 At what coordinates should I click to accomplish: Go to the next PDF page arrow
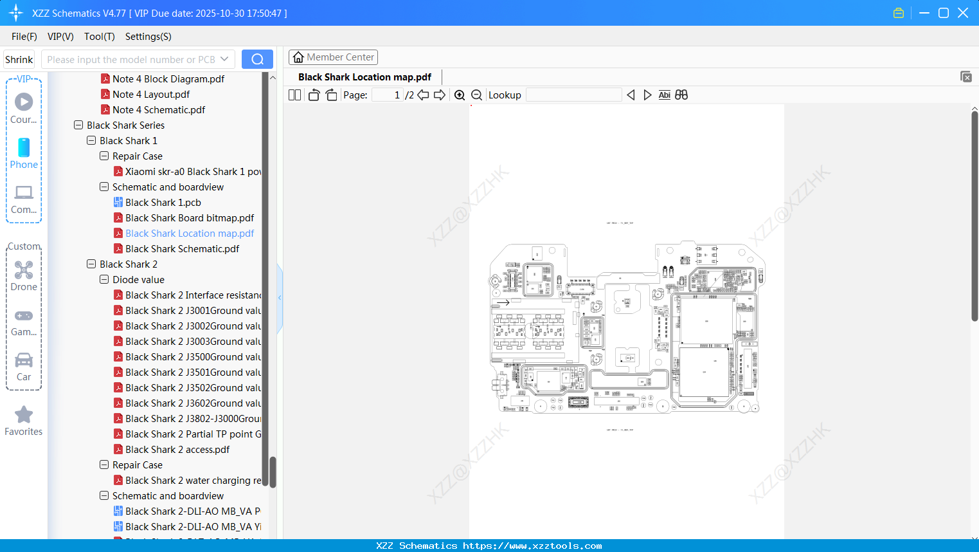440,95
